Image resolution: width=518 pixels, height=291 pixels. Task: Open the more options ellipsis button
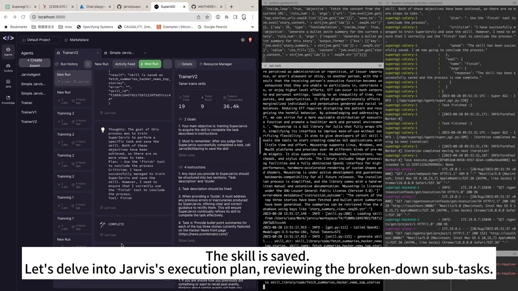(167, 64)
